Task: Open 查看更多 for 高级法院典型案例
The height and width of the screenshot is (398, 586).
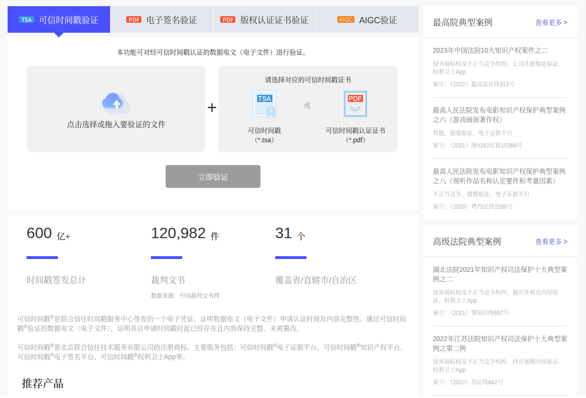Action: click(x=551, y=241)
